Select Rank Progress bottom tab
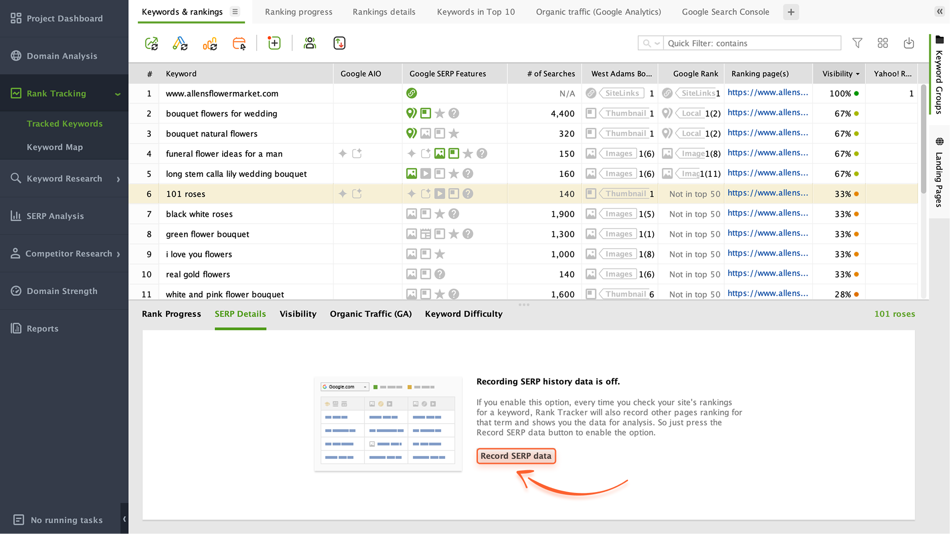Image resolution: width=950 pixels, height=534 pixels. coord(171,314)
